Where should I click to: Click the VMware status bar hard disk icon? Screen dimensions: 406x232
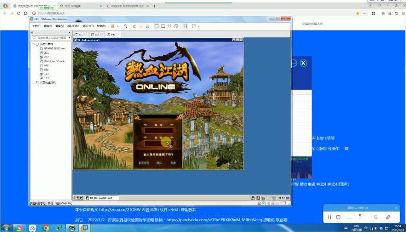click(x=260, y=203)
